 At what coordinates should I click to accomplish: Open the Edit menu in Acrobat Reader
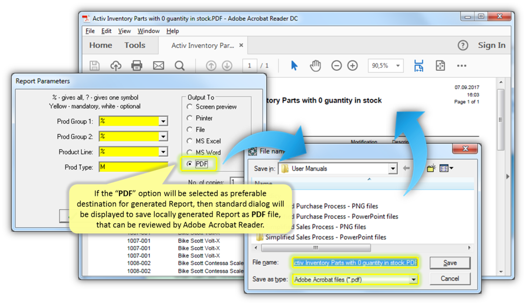pyautogui.click(x=106, y=31)
